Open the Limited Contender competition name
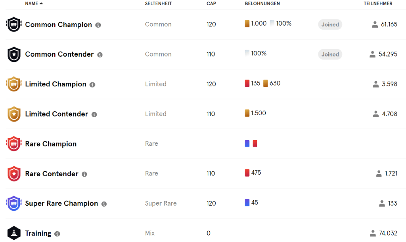Screen dimensions: 406x242 pyautogui.click(x=56, y=114)
